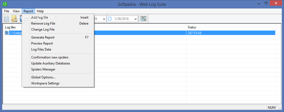Toggle the checkbox beside 1/26/2016

click(109, 19)
